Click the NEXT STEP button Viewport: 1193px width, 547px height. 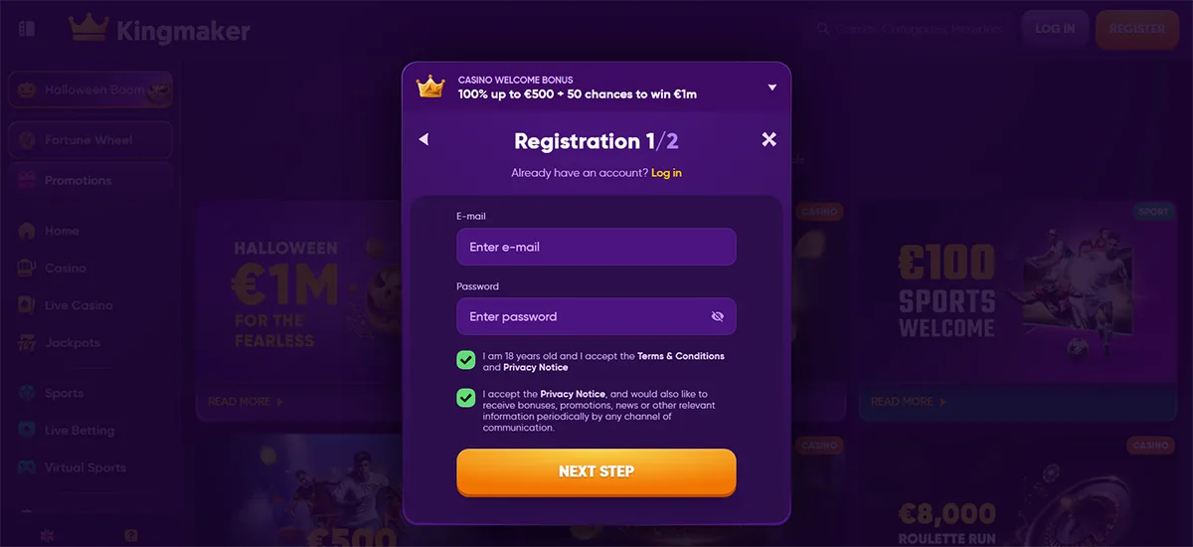pyautogui.click(x=596, y=471)
